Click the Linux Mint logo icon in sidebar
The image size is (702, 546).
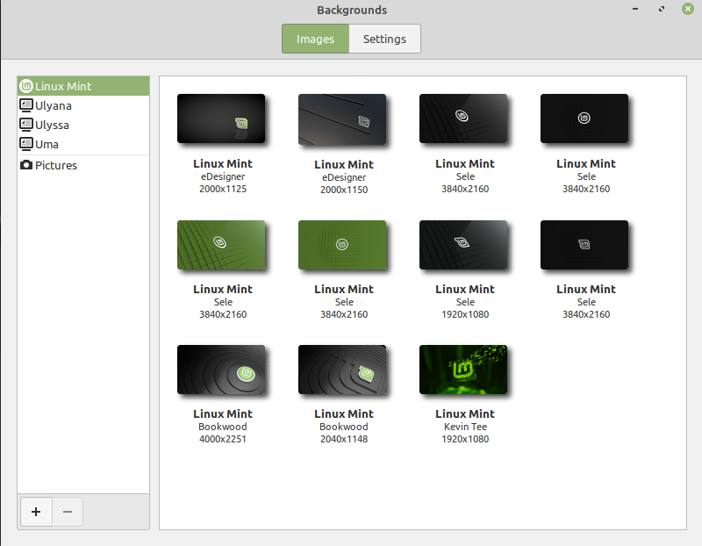pyautogui.click(x=25, y=85)
